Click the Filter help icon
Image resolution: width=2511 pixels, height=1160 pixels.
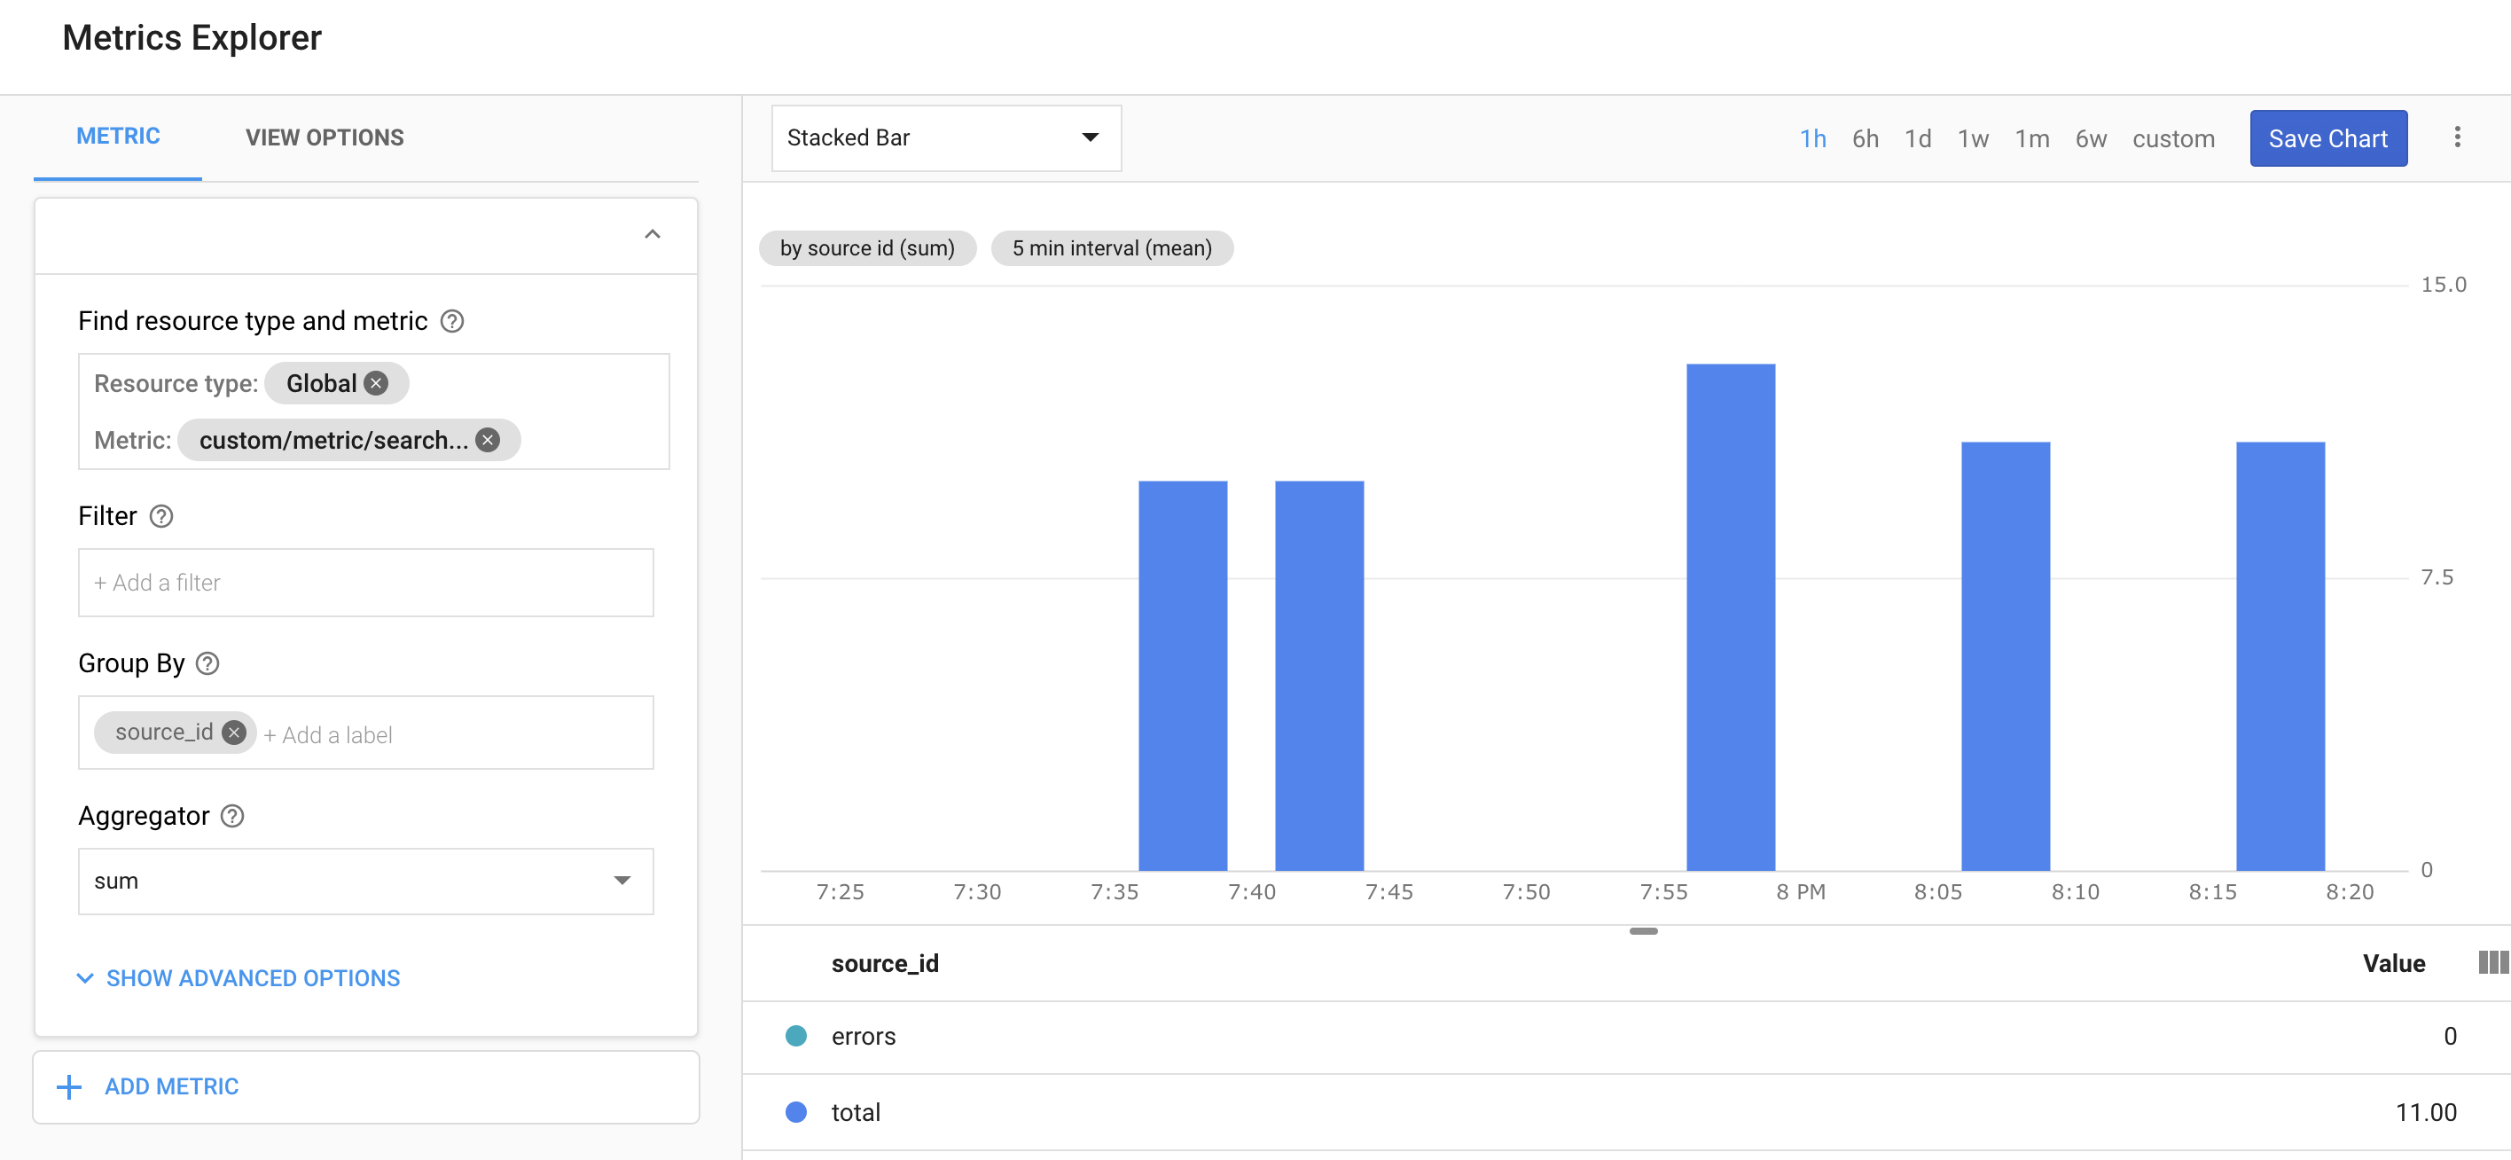click(161, 515)
